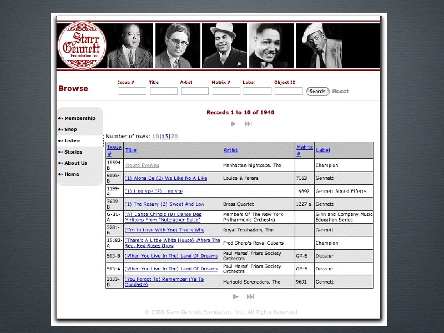
Task: Click artist 'Fred Sharp's Royal Cubans'
Action: click(x=253, y=243)
